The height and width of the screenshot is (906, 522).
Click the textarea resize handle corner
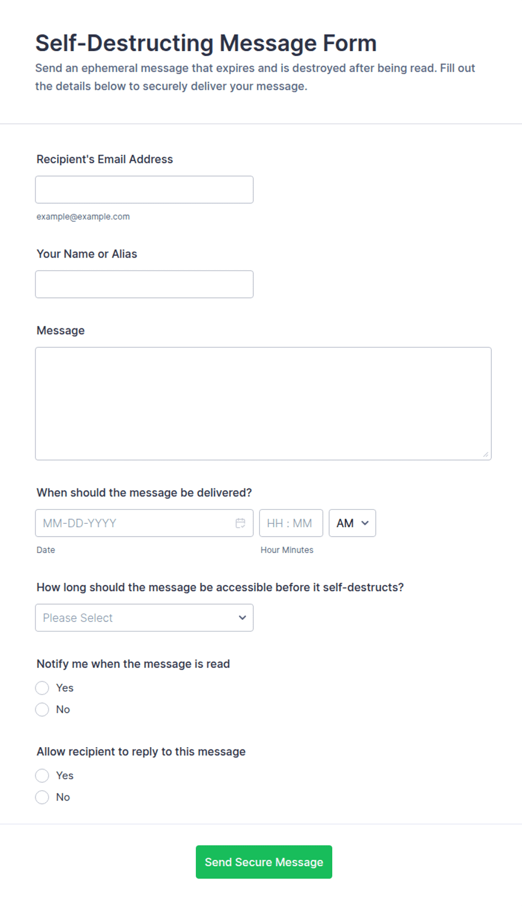(486, 454)
